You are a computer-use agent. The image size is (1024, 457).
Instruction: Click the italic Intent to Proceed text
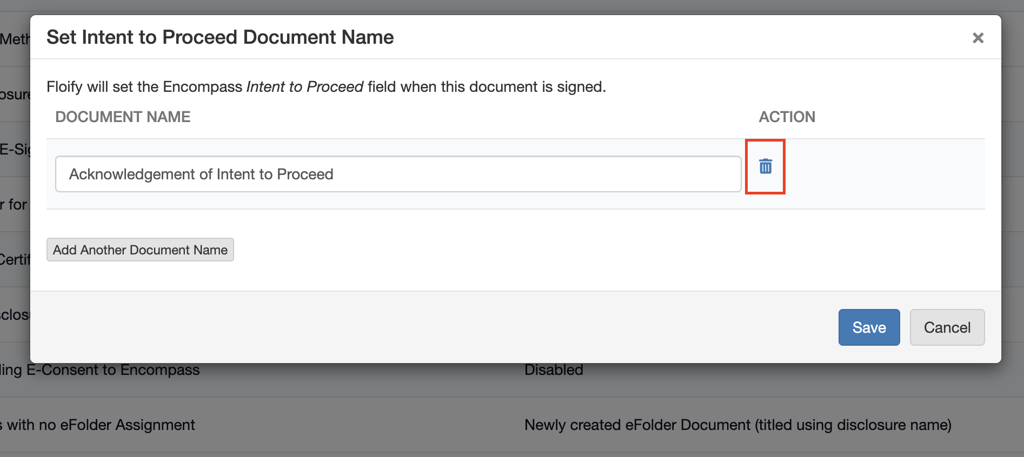[x=305, y=87]
